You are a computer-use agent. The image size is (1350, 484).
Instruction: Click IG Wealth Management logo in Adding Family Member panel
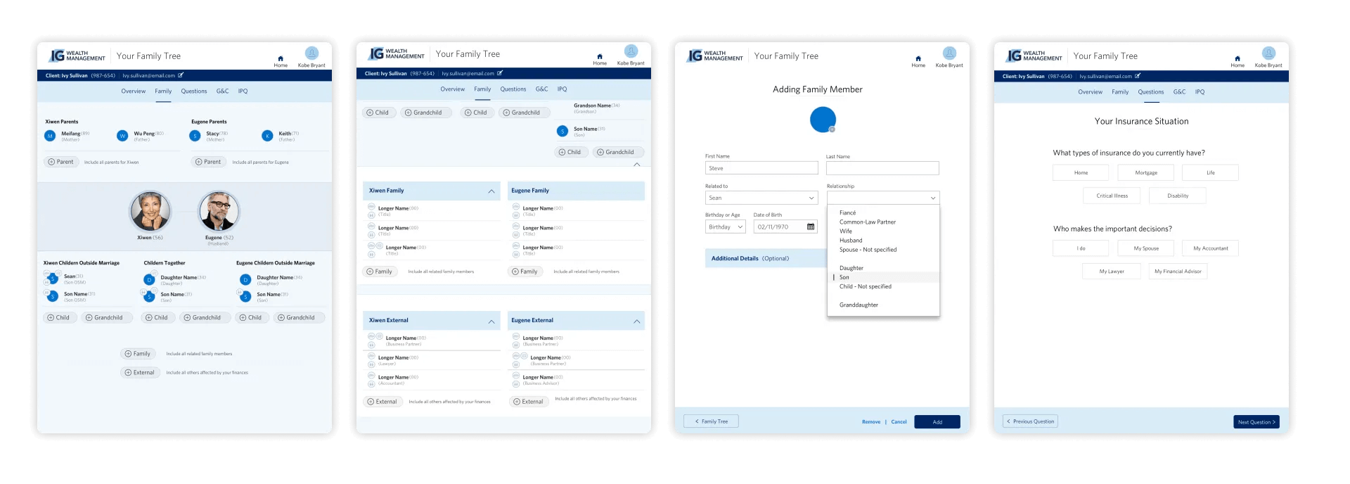pyautogui.click(x=715, y=56)
